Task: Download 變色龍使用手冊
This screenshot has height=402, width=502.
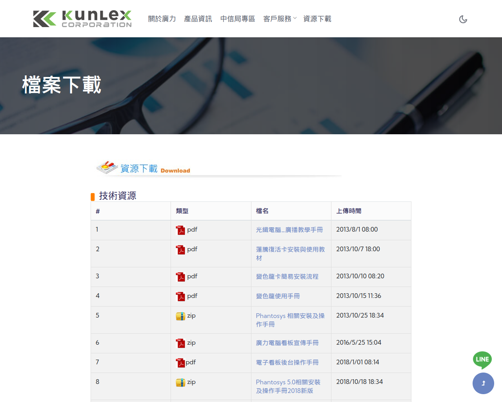Action: [x=278, y=296]
